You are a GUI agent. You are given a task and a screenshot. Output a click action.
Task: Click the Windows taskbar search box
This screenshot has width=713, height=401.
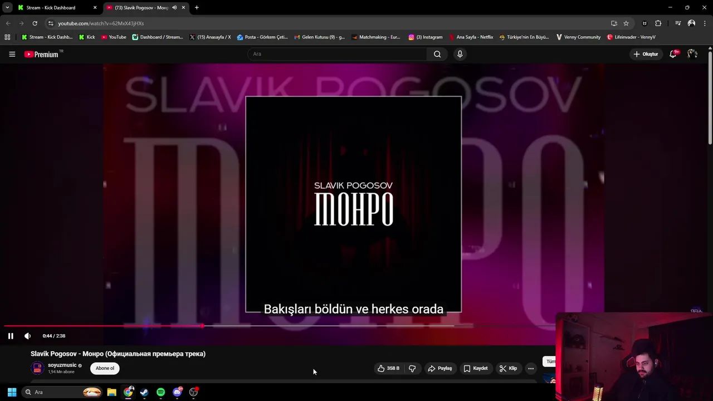pyautogui.click(x=62, y=392)
